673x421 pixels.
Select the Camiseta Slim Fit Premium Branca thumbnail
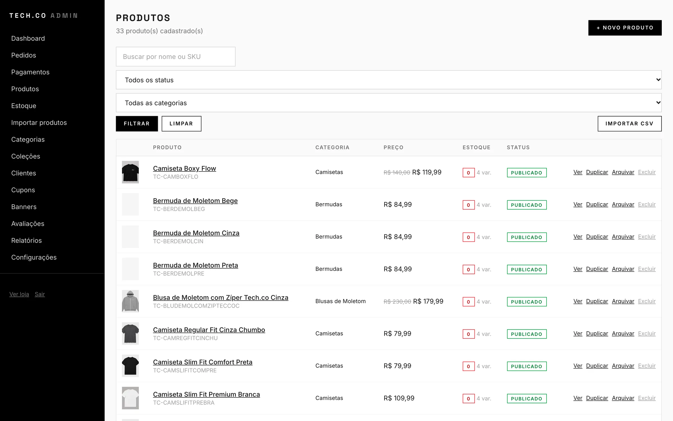tap(130, 398)
